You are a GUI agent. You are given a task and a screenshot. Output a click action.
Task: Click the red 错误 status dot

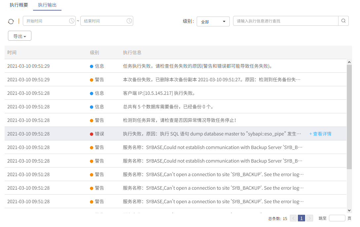click(x=91, y=134)
